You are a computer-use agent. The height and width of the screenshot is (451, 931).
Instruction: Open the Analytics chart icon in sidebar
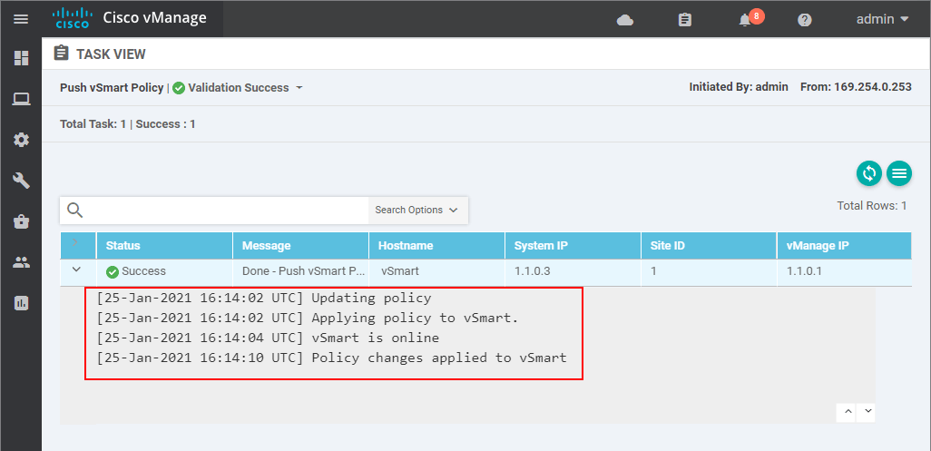click(x=22, y=303)
